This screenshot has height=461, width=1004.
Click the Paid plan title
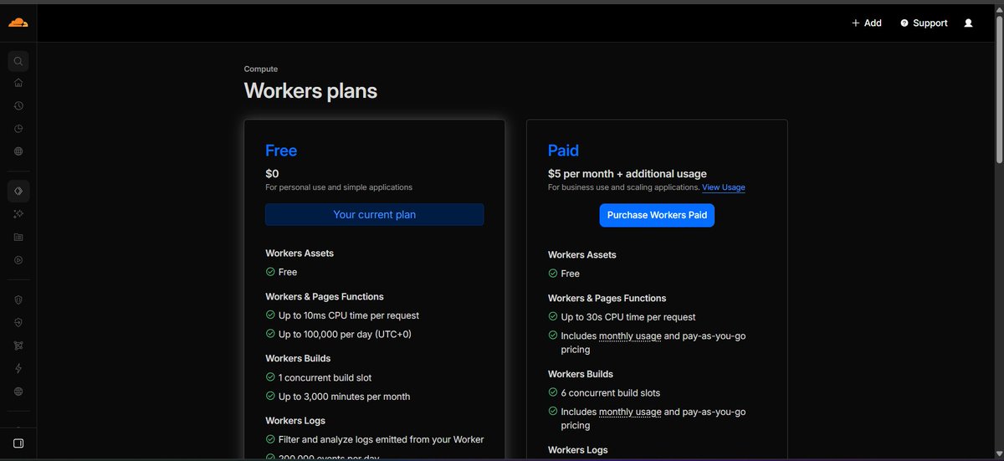[563, 151]
